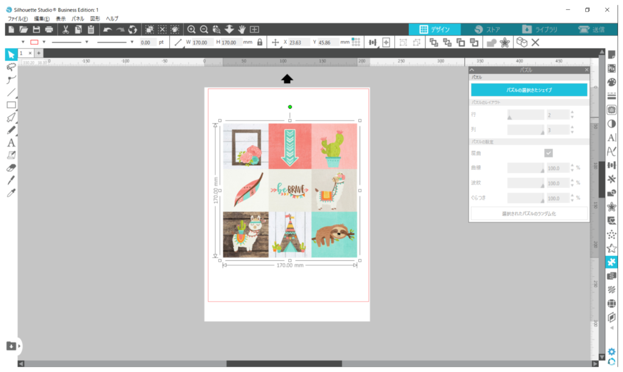The width and height of the screenshot is (623, 372).
Task: Undo the last action
Action: pyautogui.click(x=107, y=29)
